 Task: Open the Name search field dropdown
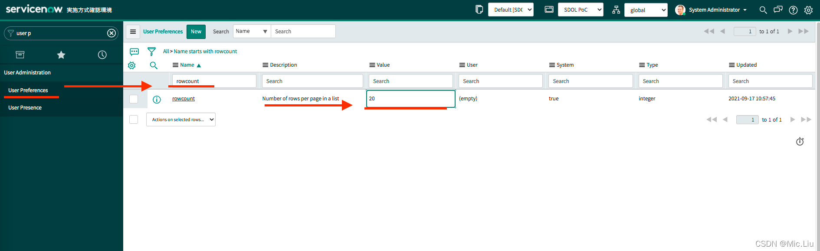click(252, 31)
